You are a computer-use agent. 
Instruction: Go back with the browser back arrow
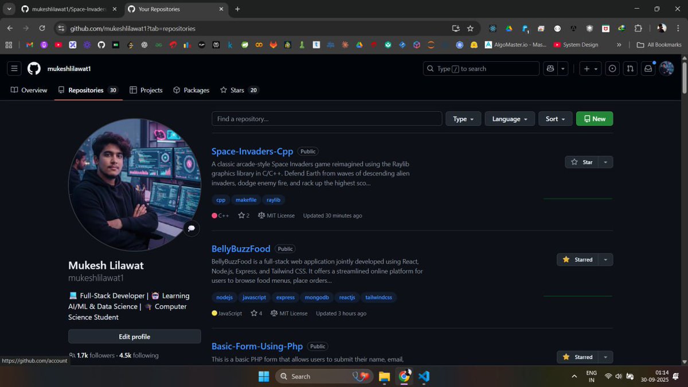tap(10, 28)
